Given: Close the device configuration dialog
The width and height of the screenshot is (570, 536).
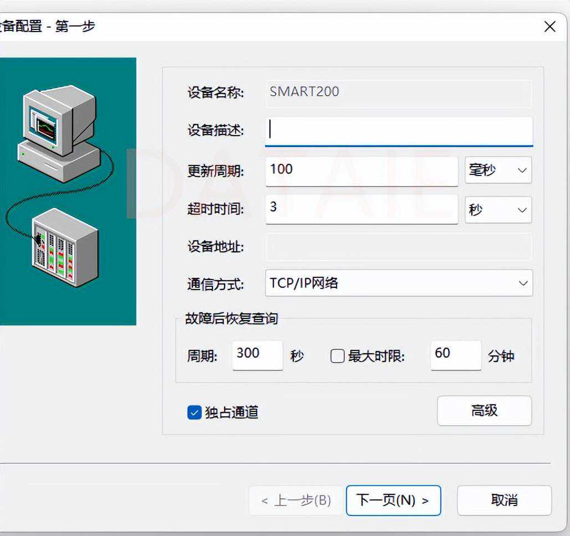Looking at the screenshot, I should (x=549, y=27).
